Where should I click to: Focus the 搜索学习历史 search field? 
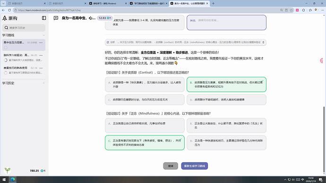pos(24,28)
